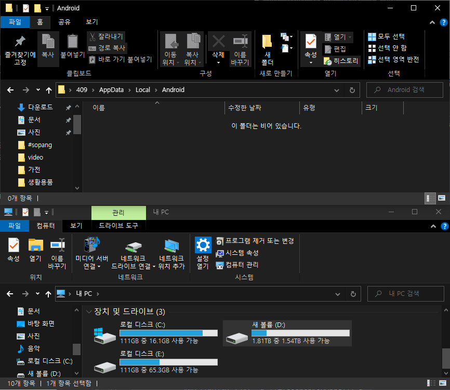Click the 내 PC 검색 search box

tap(405, 294)
